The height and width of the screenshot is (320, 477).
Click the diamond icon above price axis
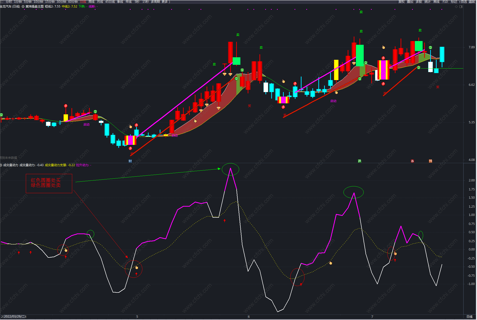[x=456, y=7]
